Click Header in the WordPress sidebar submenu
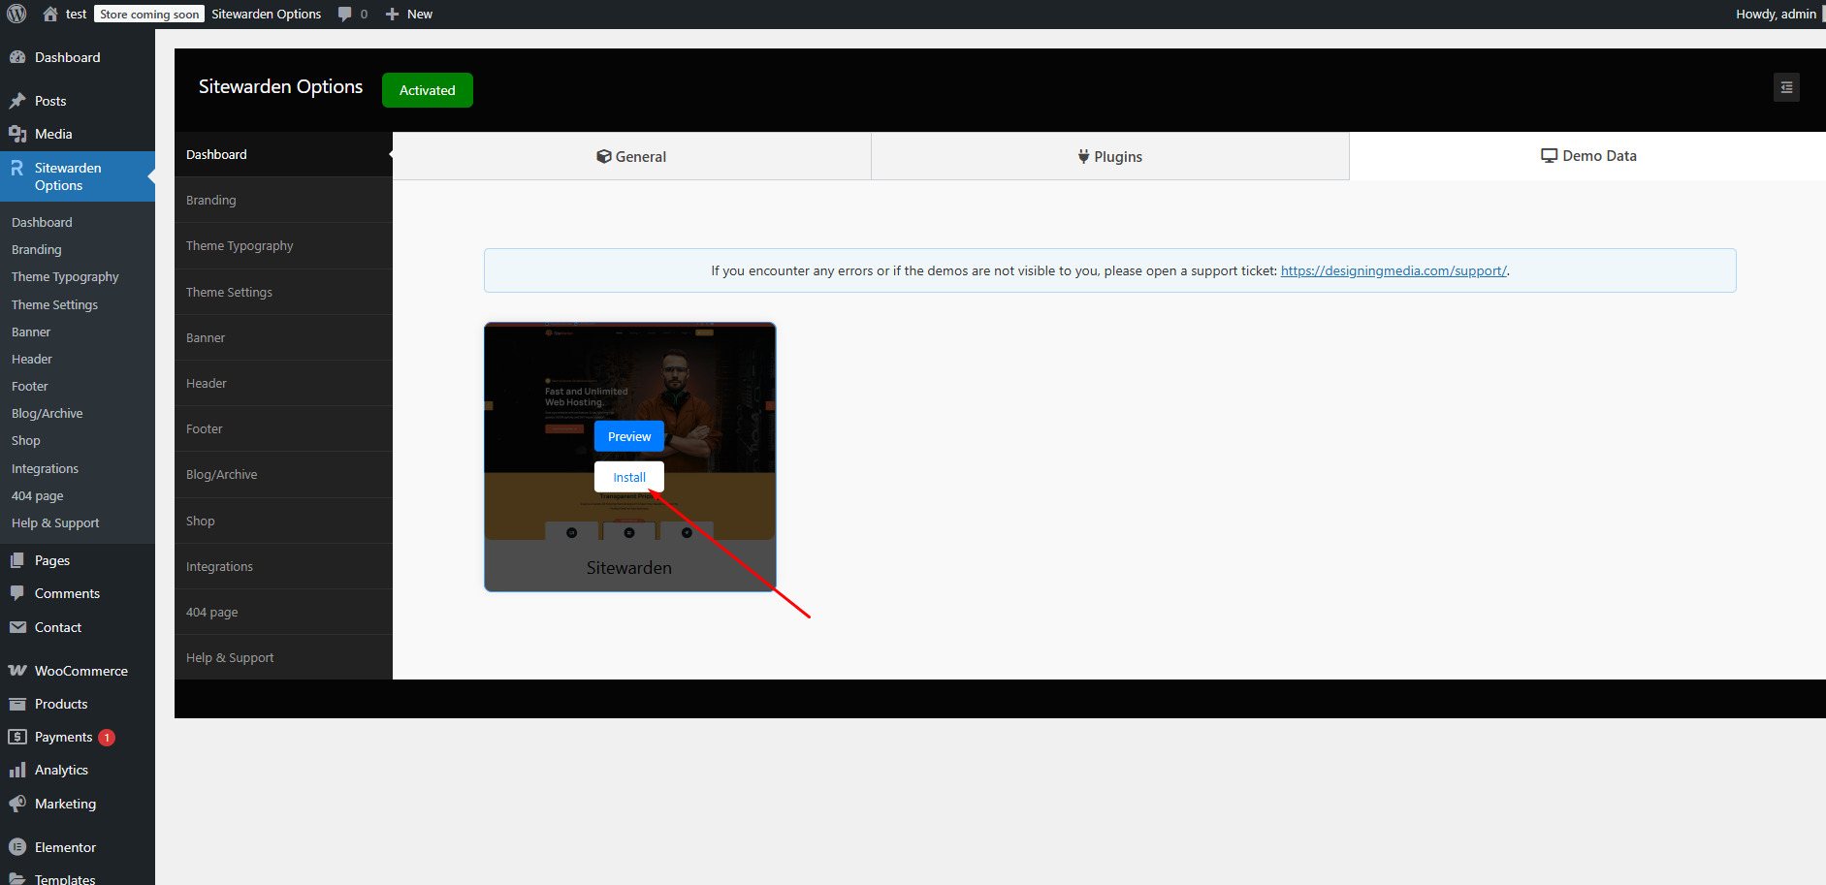Image resolution: width=1826 pixels, height=885 pixels. click(32, 359)
